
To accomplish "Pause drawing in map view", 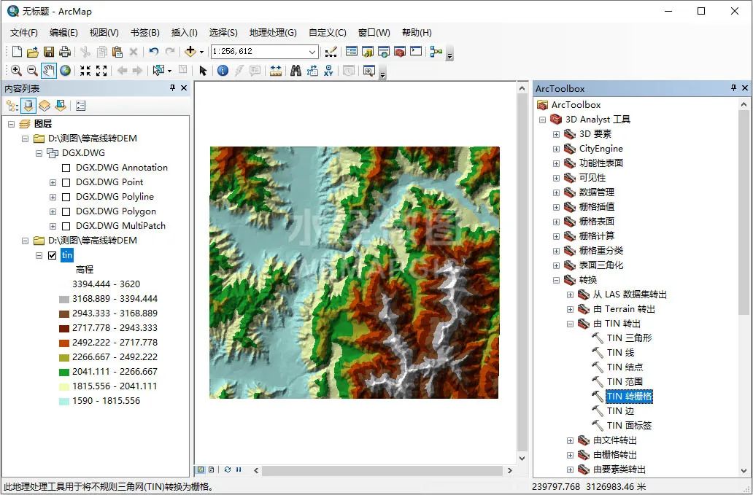I will coord(239,469).
